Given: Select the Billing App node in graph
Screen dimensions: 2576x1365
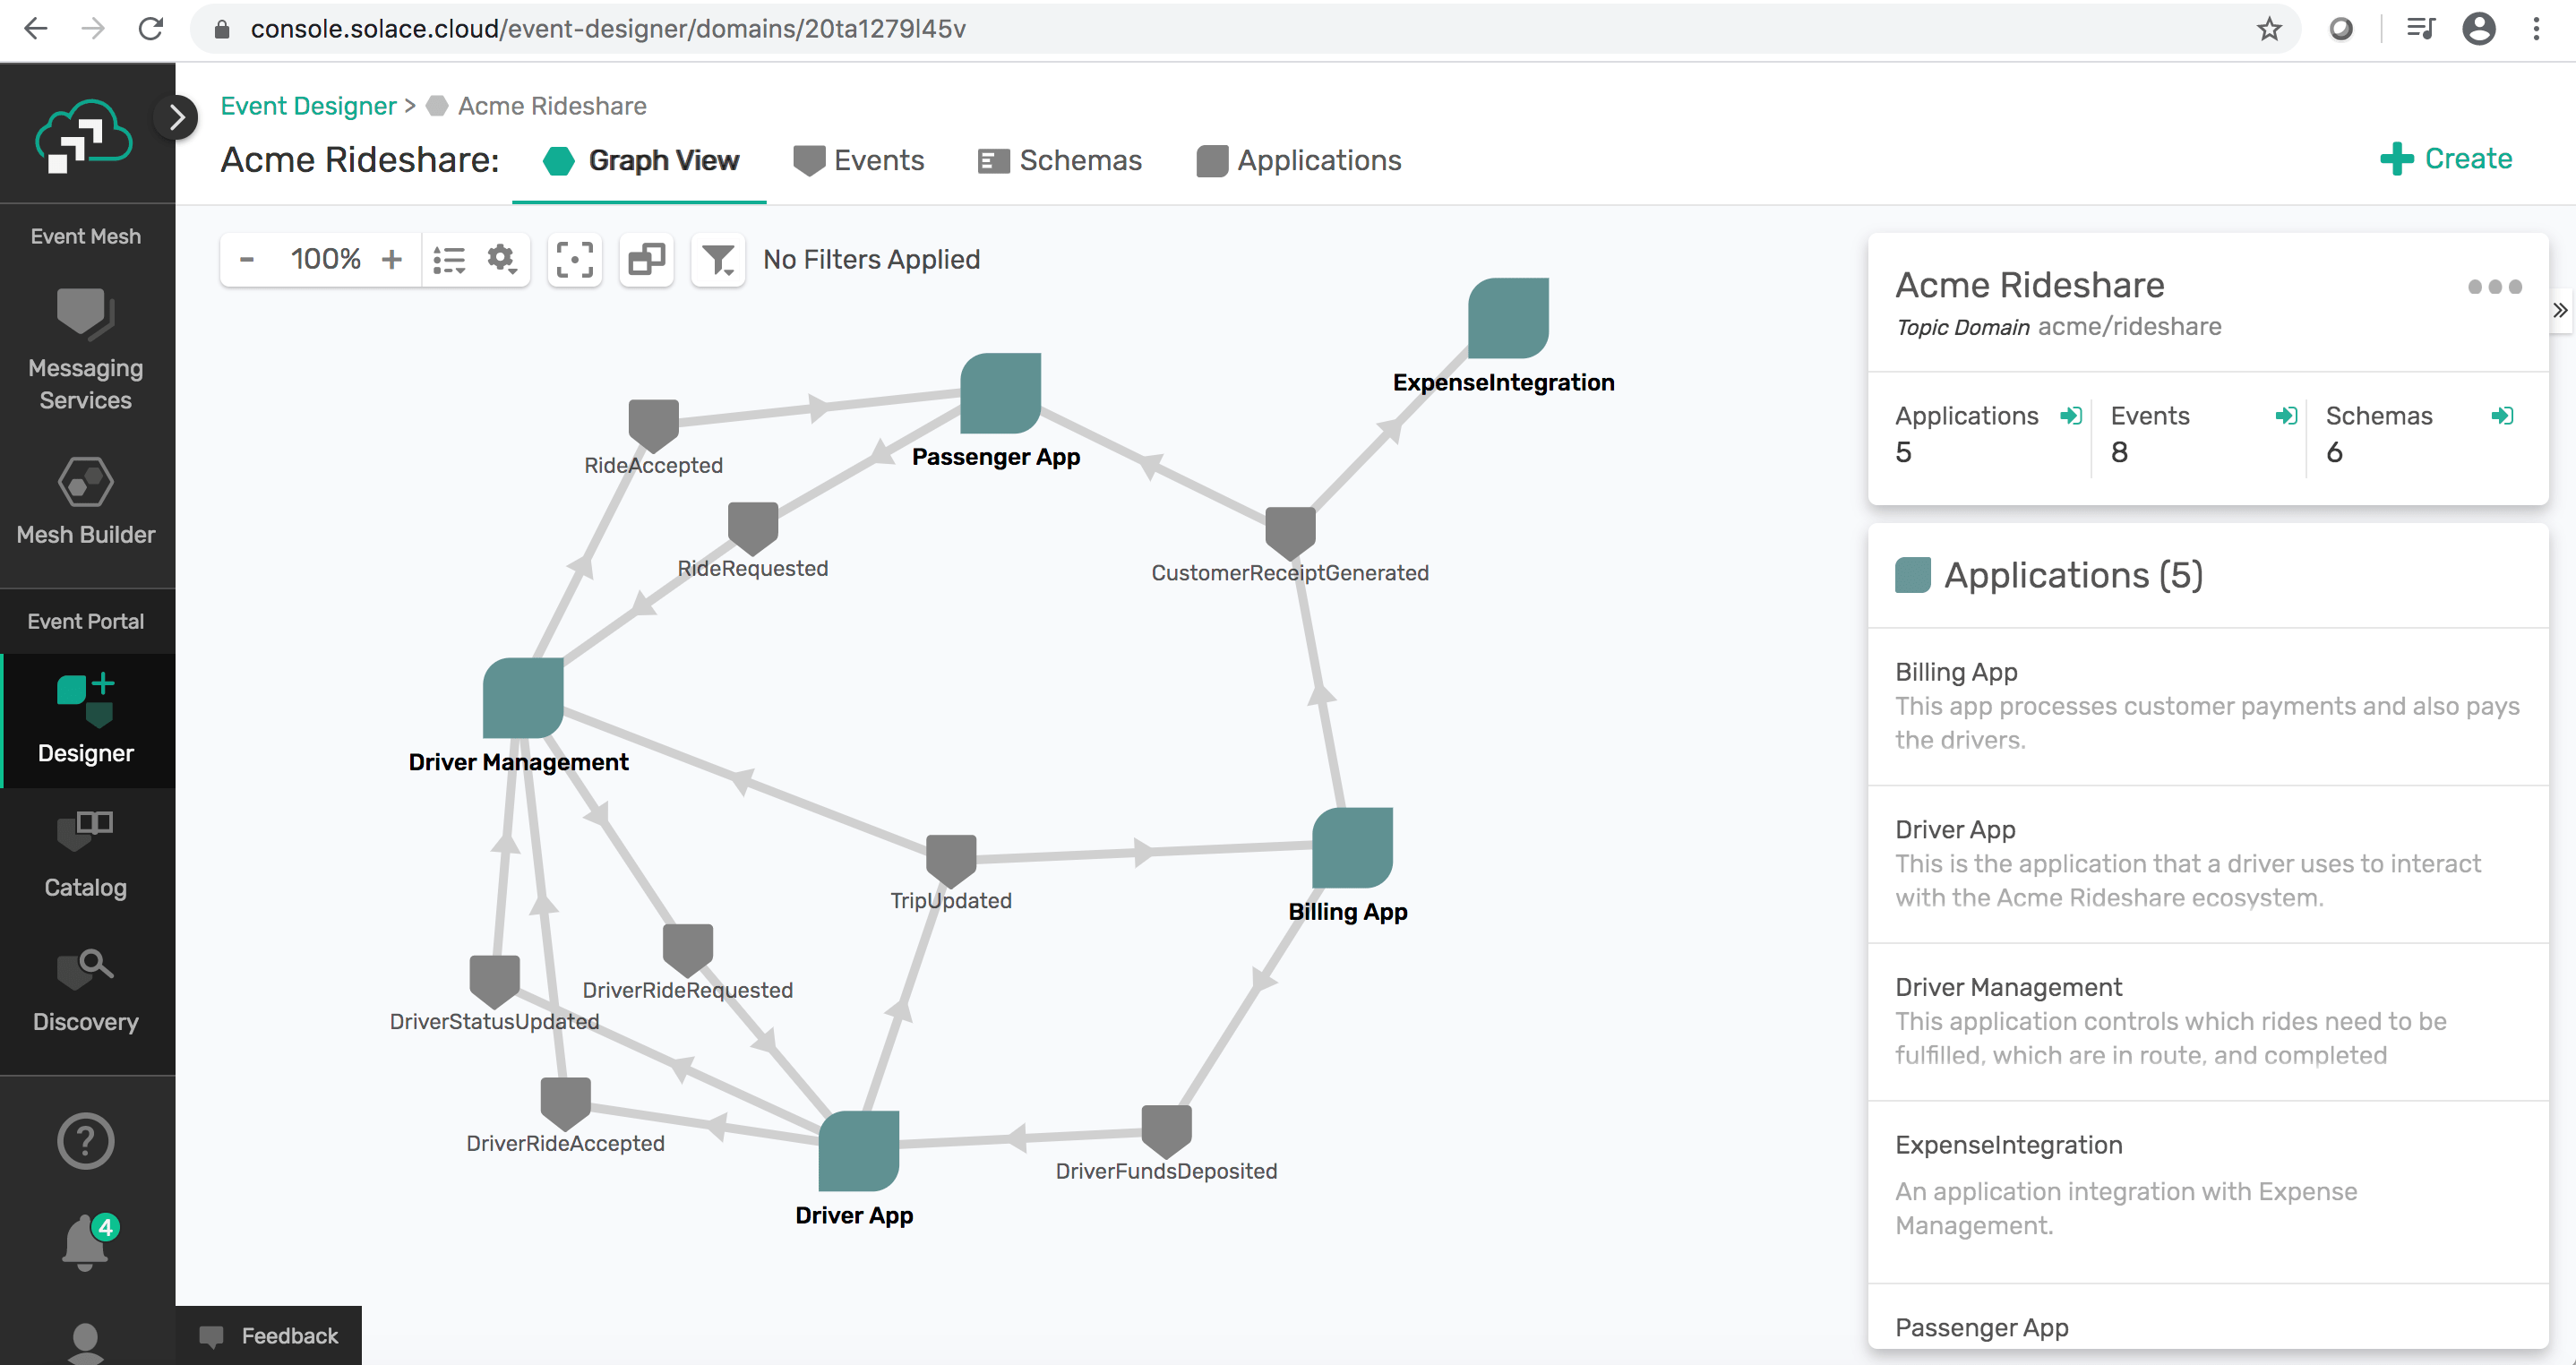Looking at the screenshot, I should click(x=1352, y=848).
